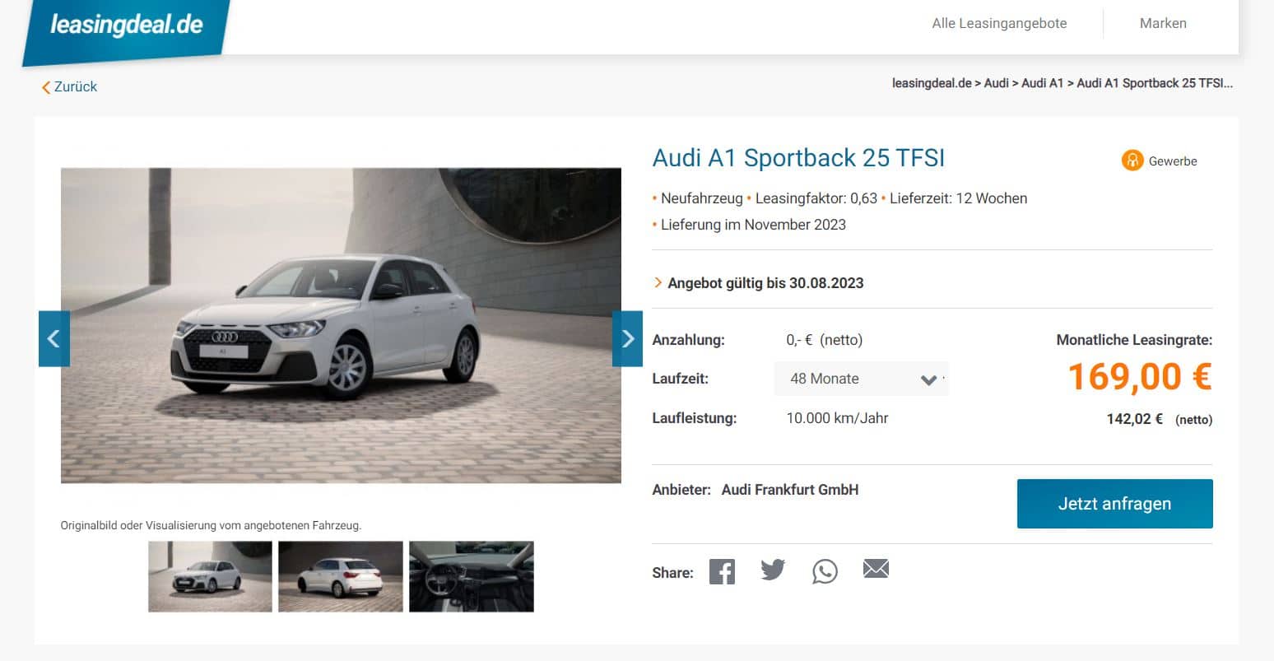Click the Monatliche Leasingrate label
Viewport: 1274px width, 661px height.
(1134, 340)
